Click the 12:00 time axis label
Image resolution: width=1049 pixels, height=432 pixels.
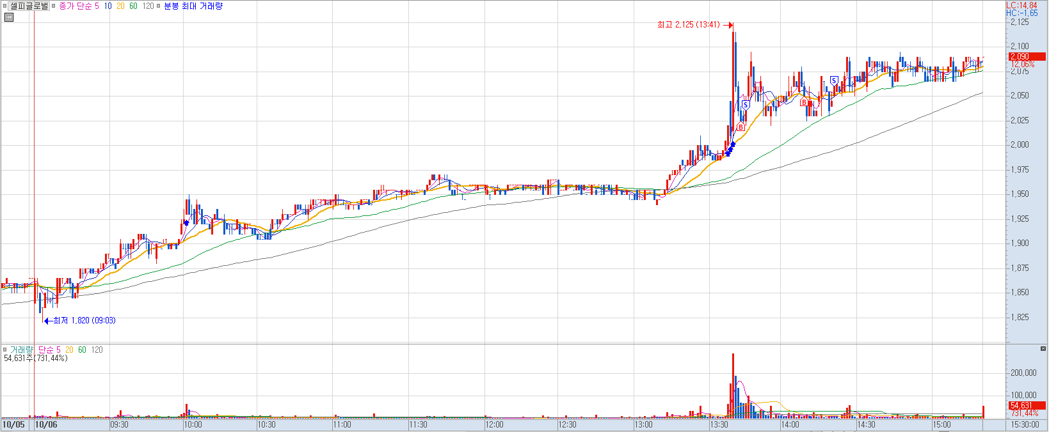(x=494, y=424)
